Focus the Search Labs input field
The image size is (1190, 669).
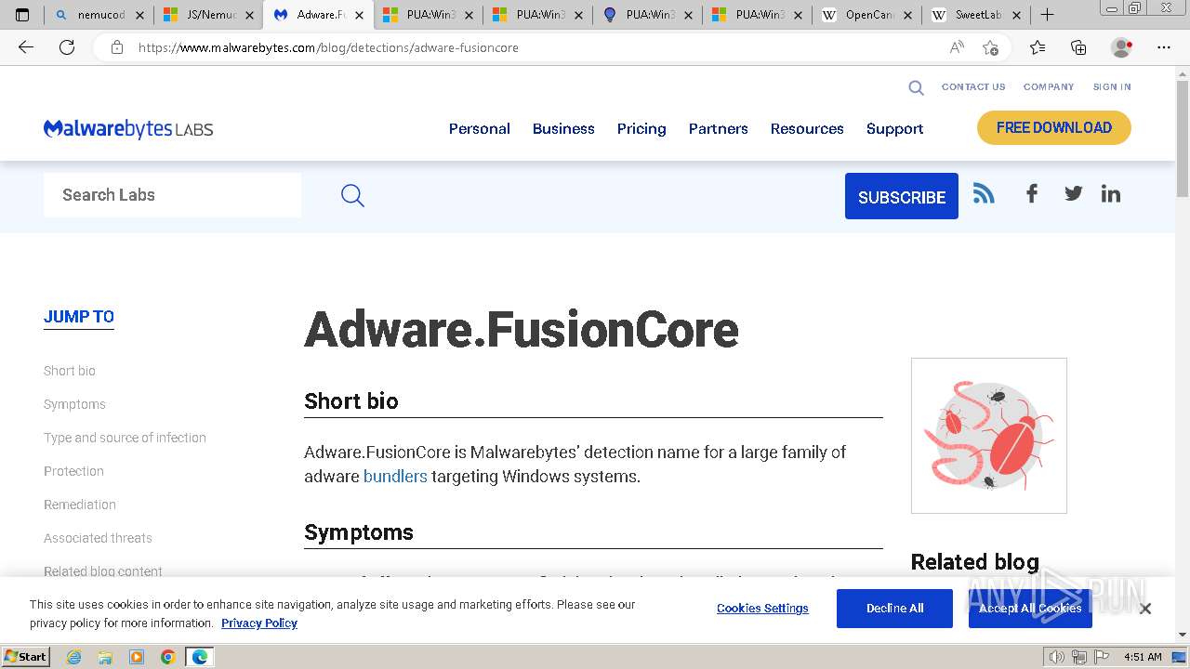(172, 195)
